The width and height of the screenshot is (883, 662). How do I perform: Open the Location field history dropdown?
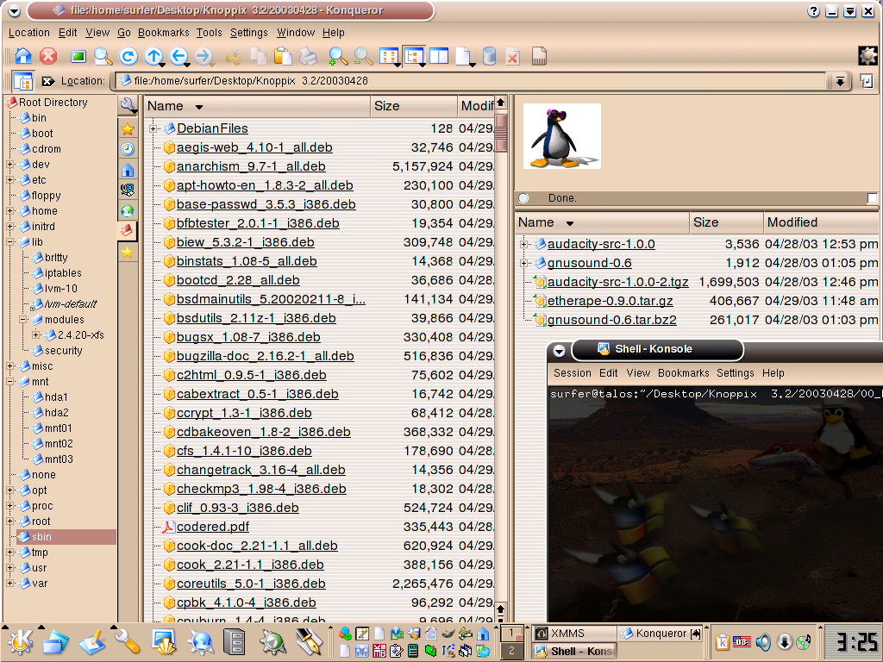(x=840, y=81)
